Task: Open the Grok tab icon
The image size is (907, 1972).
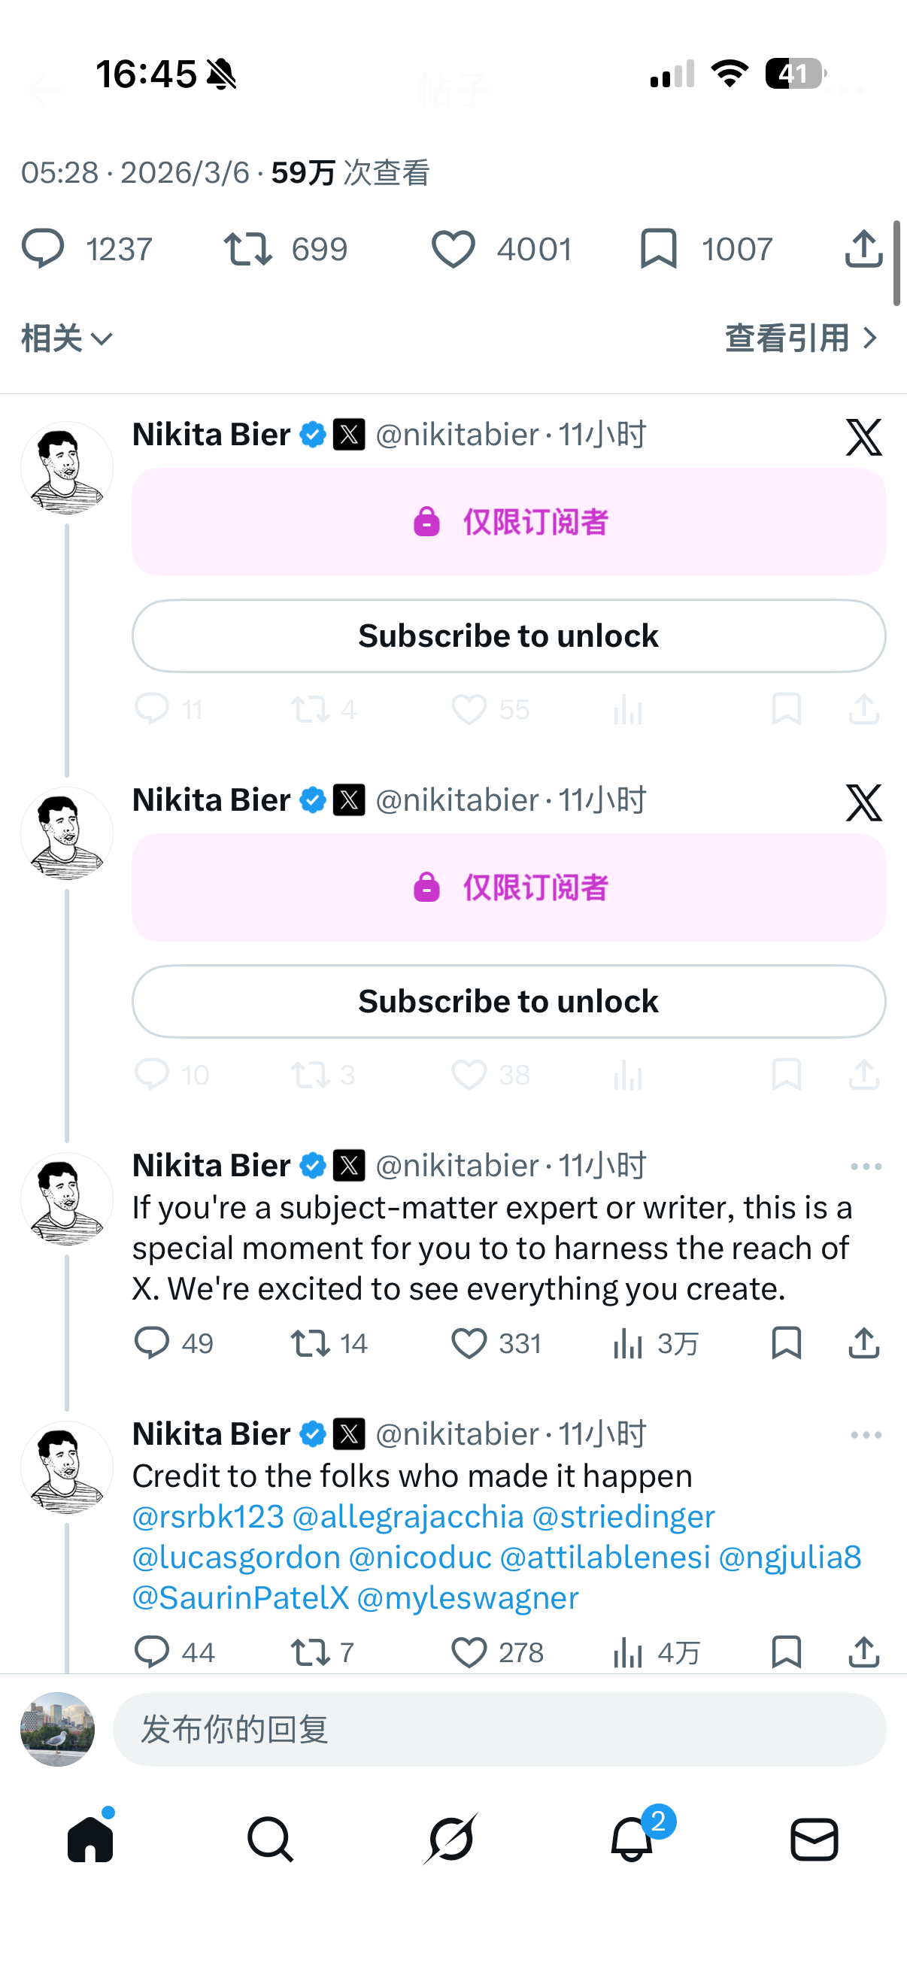Action: point(450,1840)
